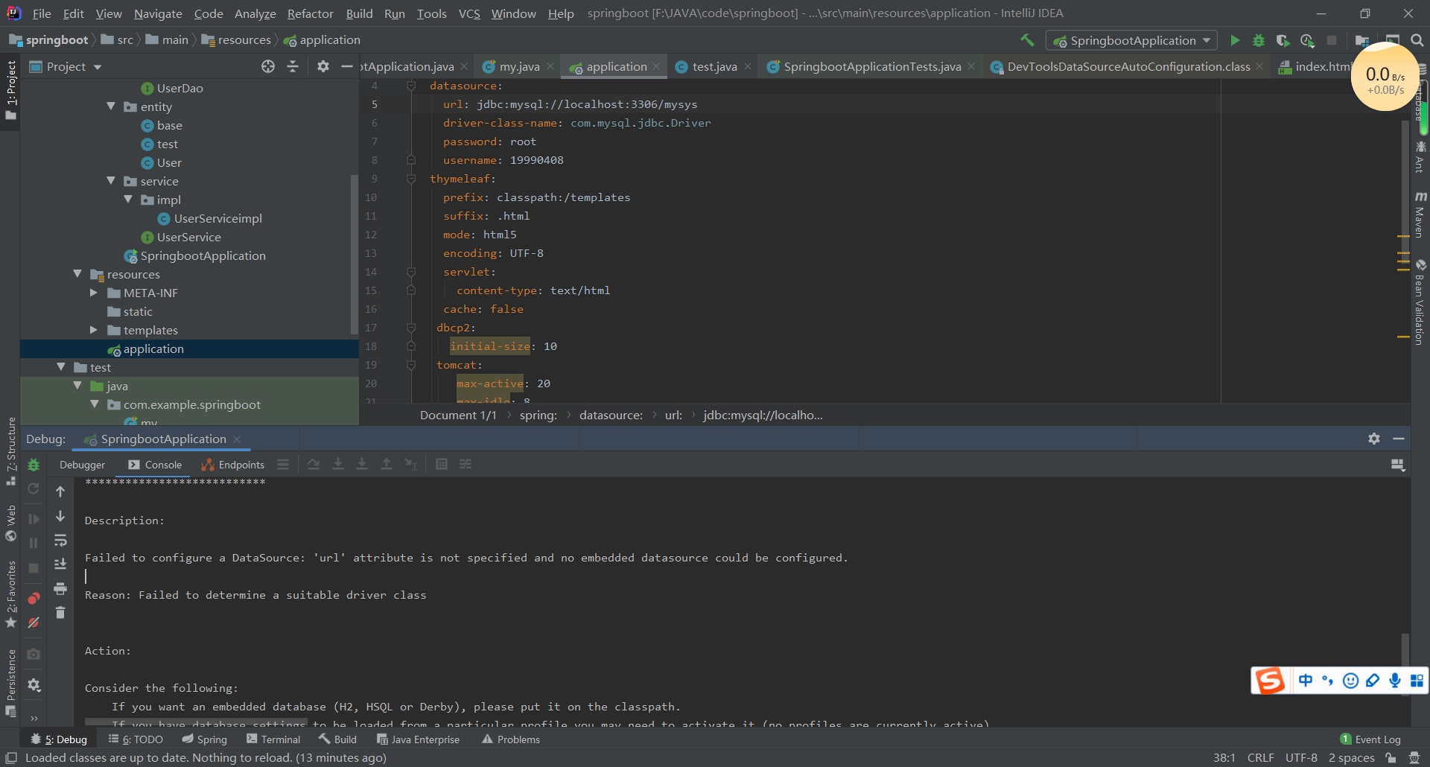Click the Step Out icon
Image resolution: width=1430 pixels, height=767 pixels.
click(387, 464)
